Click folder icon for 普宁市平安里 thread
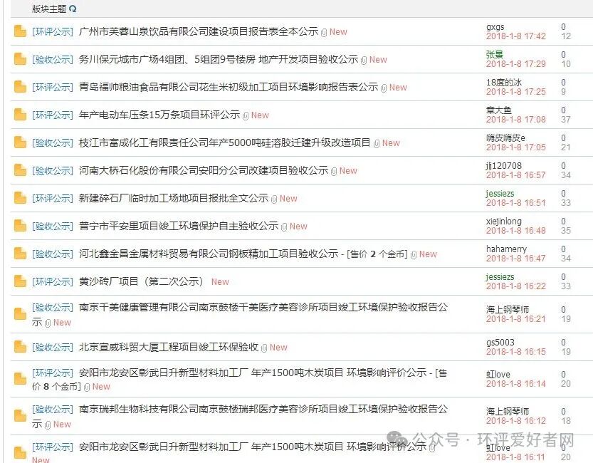The width and height of the screenshot is (593, 463). [x=20, y=226]
